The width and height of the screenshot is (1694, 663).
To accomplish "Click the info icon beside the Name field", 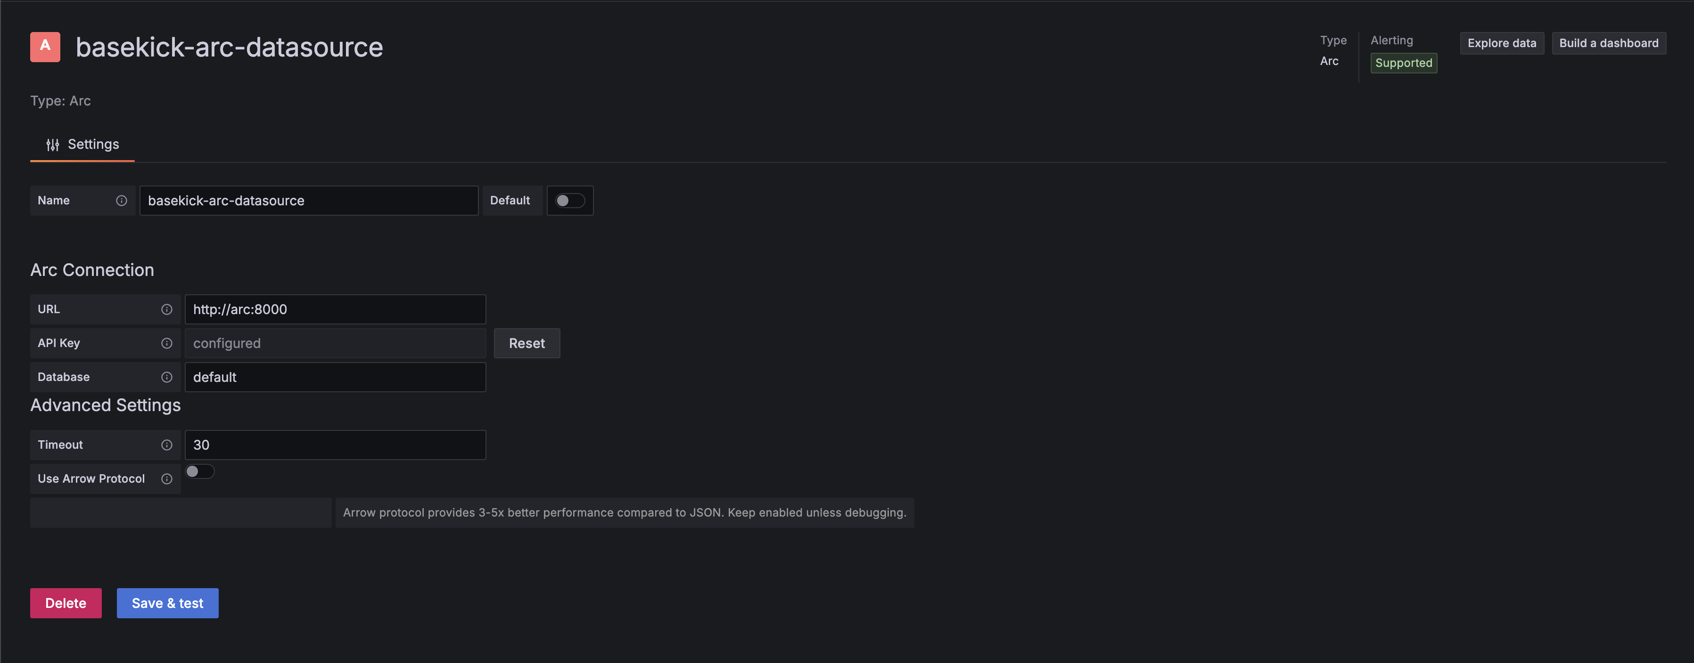I will [x=123, y=201].
